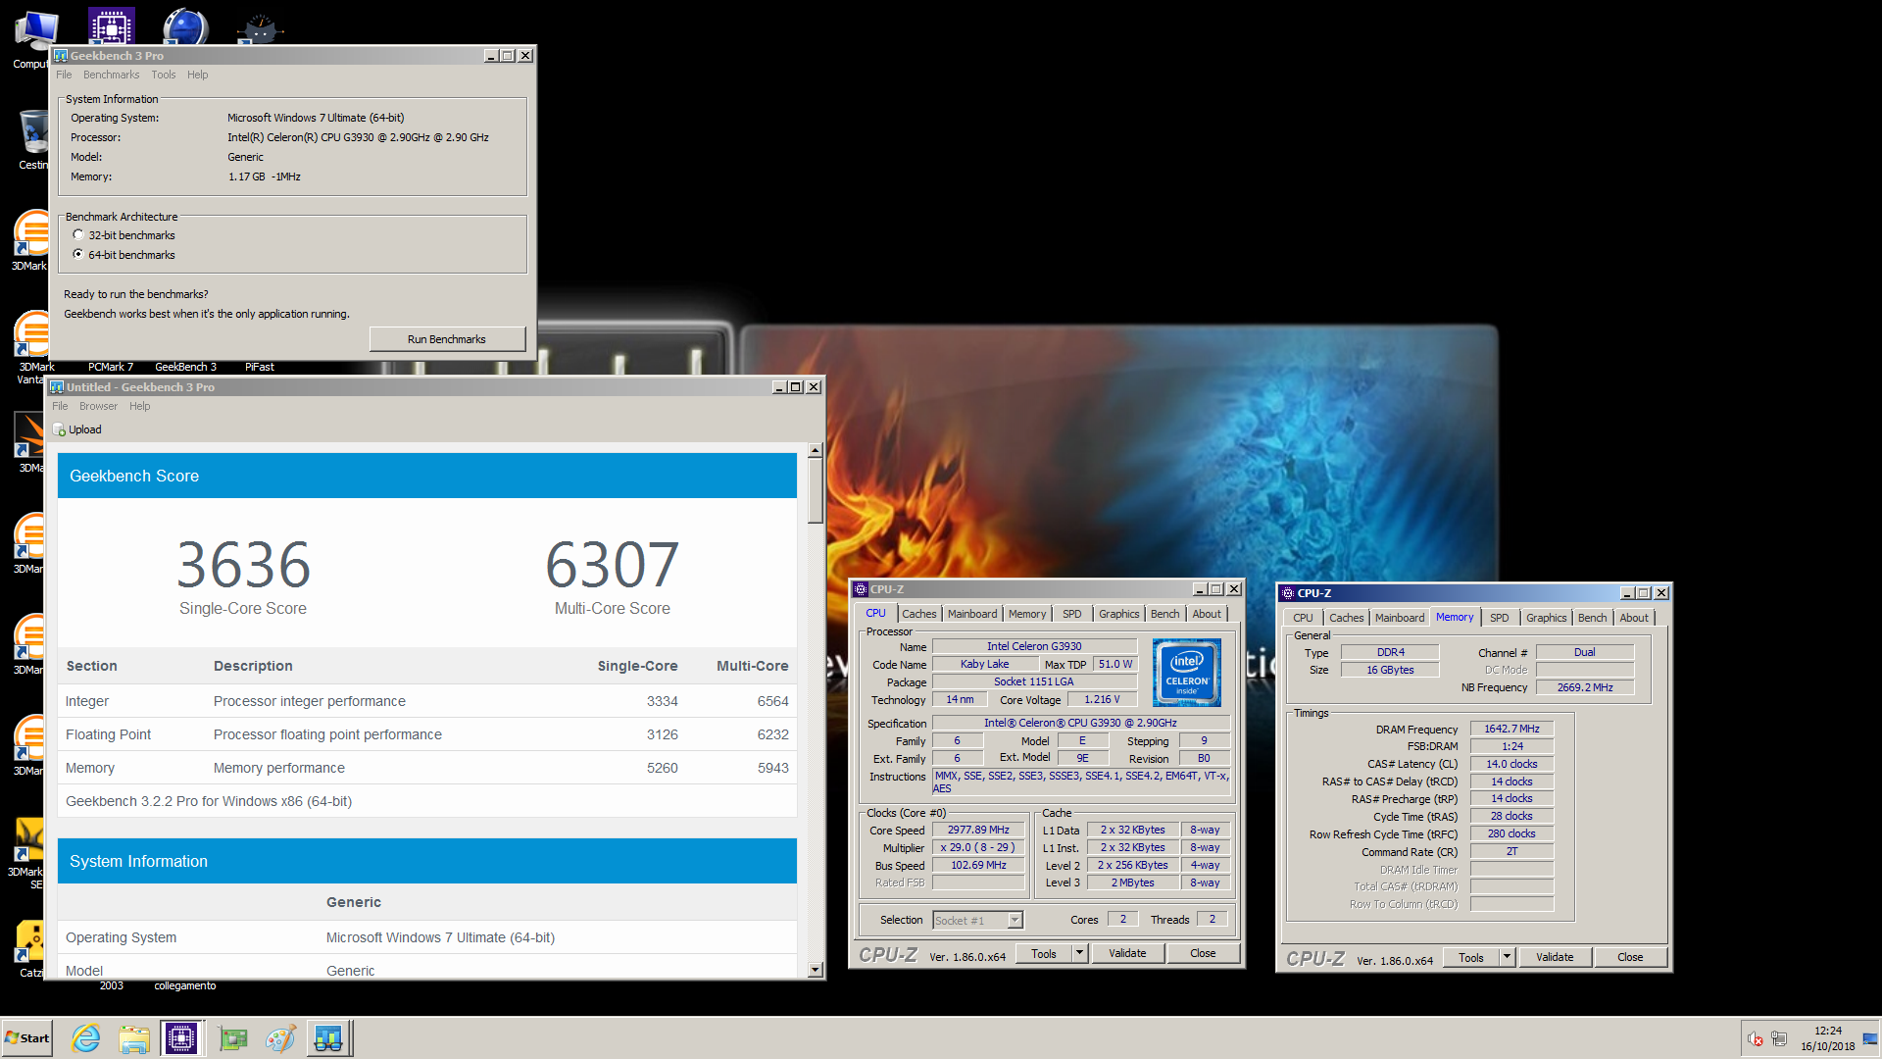Open the CPU-Z desktop shortcut icon
Viewport: 1882px width, 1059px height.
[112, 26]
